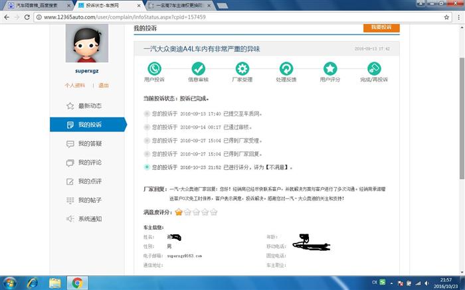Open 我的答疑 in the sidebar
465x290 pixels.
coord(89,143)
